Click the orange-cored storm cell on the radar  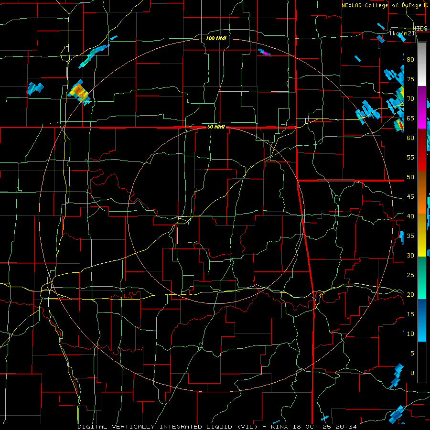click(x=79, y=92)
